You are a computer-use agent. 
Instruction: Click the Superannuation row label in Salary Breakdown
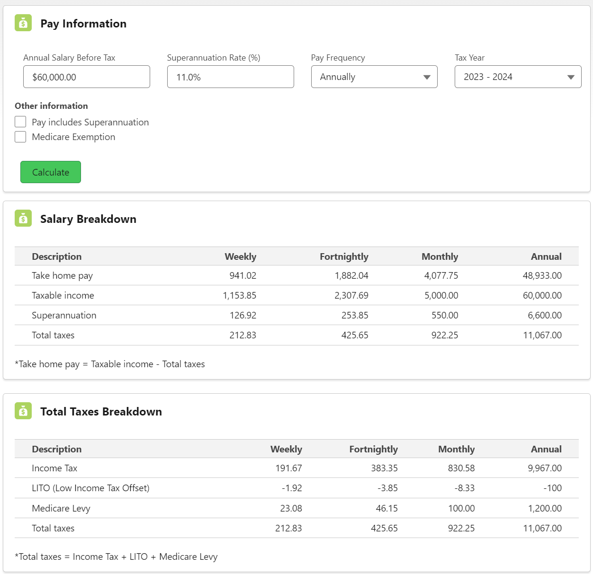[64, 315]
